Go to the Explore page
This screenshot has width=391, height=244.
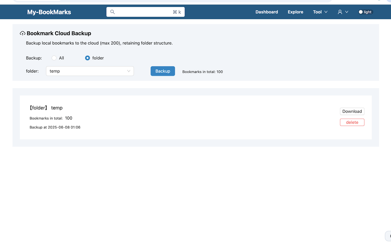(295, 12)
